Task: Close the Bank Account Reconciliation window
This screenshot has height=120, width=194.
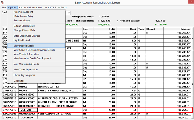Action: pyautogui.click(x=191, y=2)
